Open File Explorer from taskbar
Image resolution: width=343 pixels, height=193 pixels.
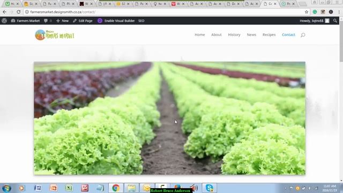(131, 188)
